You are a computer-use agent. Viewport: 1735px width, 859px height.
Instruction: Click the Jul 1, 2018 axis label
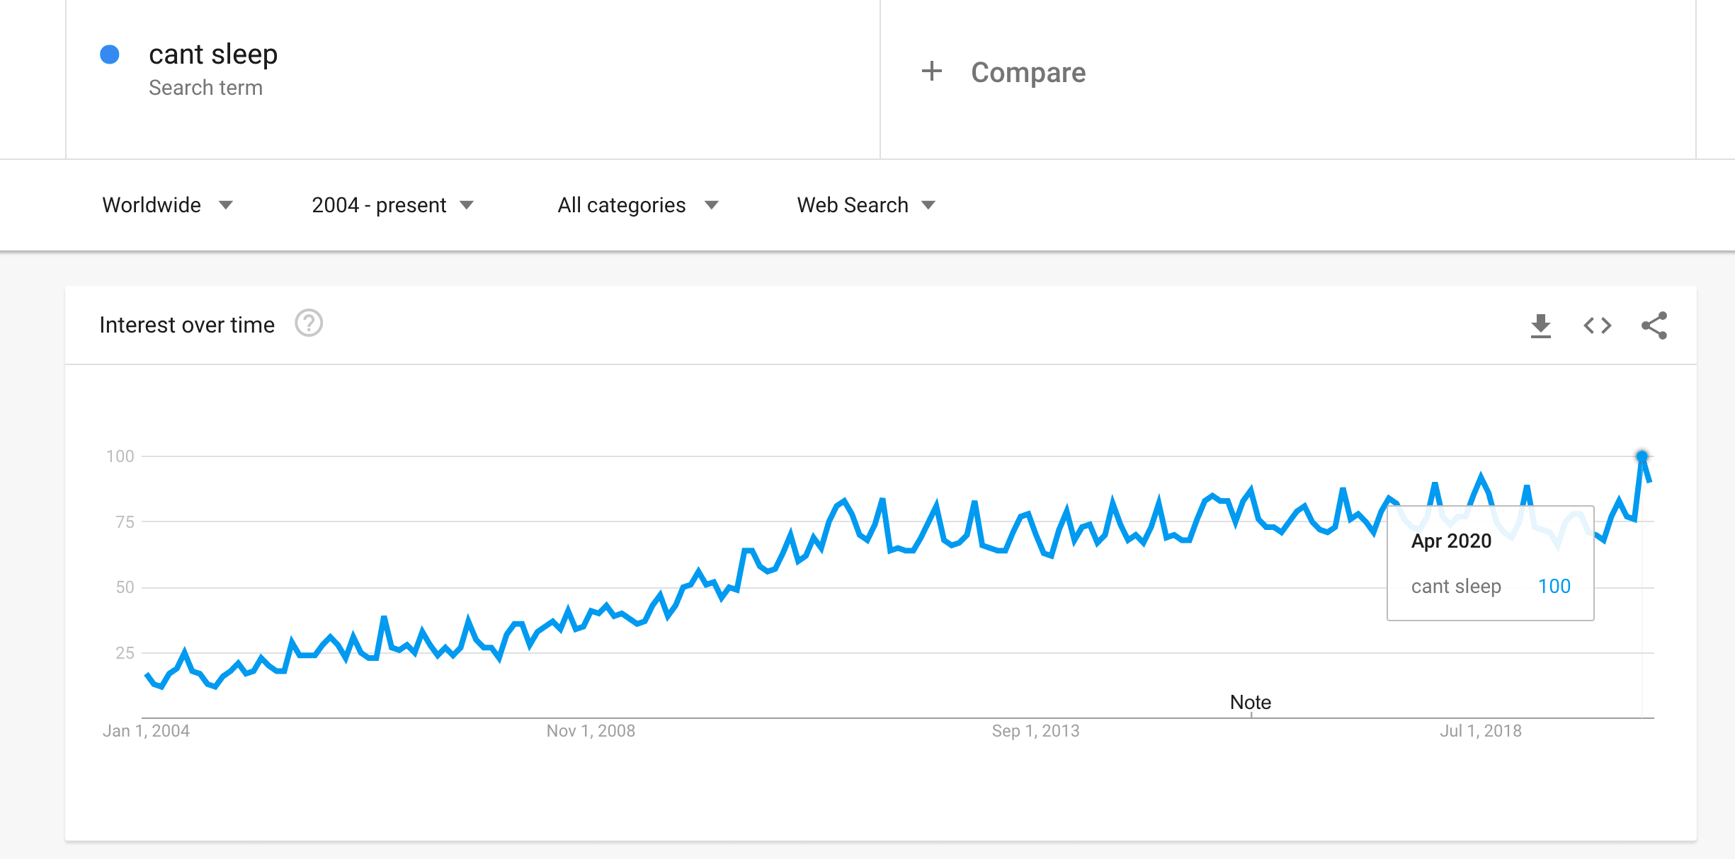tap(1480, 731)
